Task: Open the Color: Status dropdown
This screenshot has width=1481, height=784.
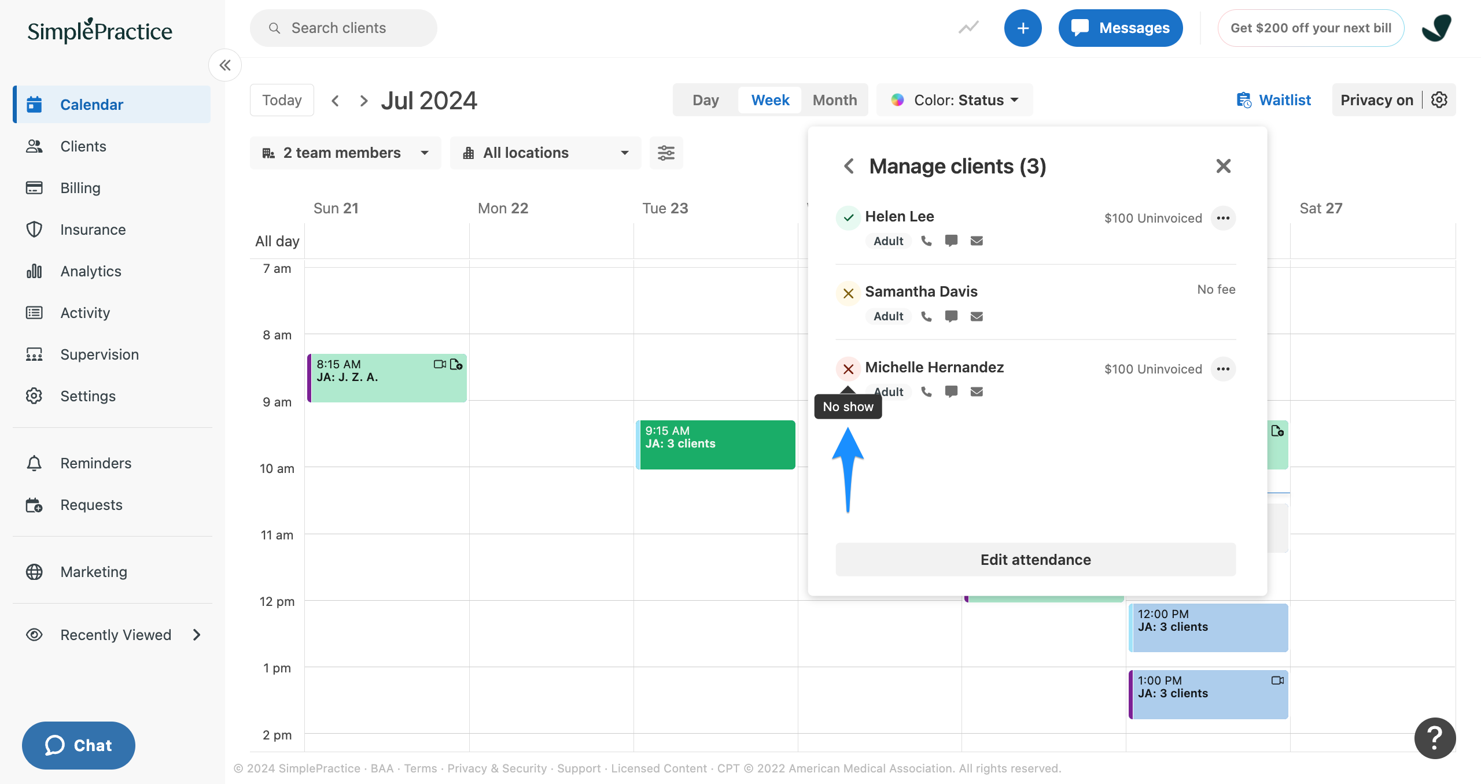Action: pos(955,100)
